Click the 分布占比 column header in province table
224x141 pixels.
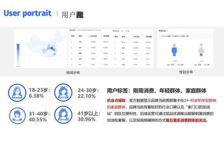94,36
